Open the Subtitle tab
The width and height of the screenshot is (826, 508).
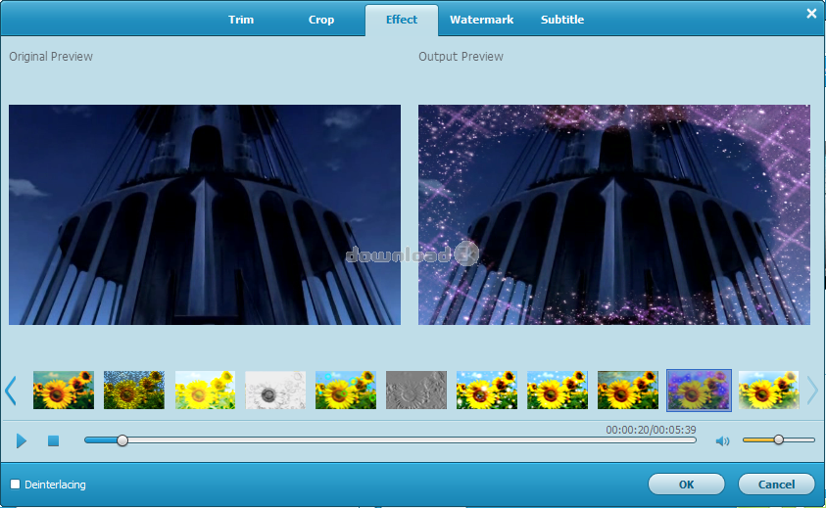coord(562,20)
